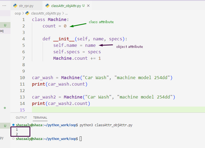This screenshot has width=205, height=148.
Task: Close the classAttr_objAttr.py tab
Action: coord(88,6)
